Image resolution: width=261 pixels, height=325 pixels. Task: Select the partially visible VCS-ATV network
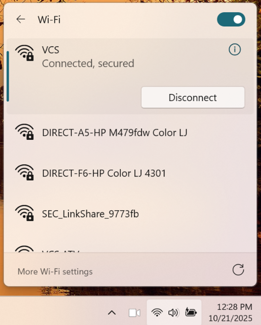[x=130, y=248]
